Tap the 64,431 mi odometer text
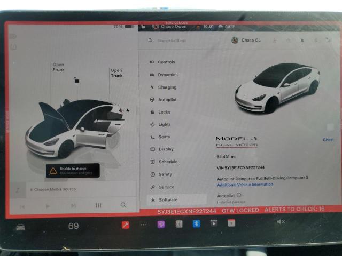The image size is (342, 256). 226,157
